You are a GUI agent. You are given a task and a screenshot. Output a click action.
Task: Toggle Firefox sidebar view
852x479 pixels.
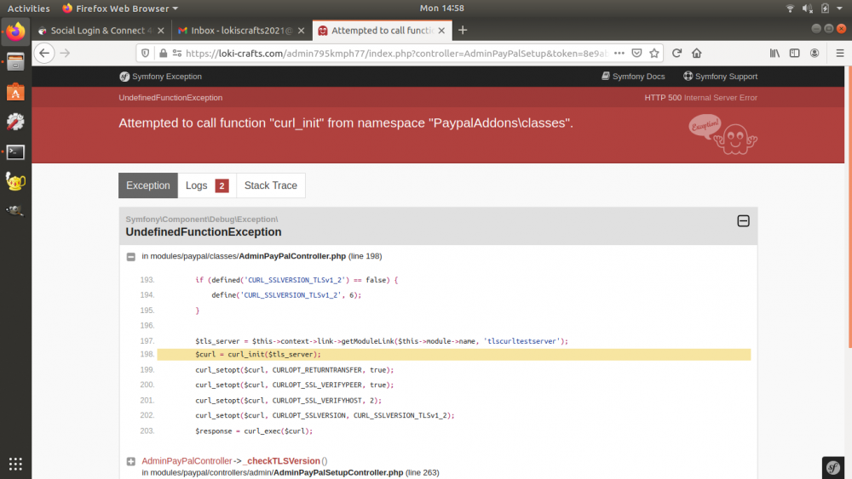click(x=794, y=53)
